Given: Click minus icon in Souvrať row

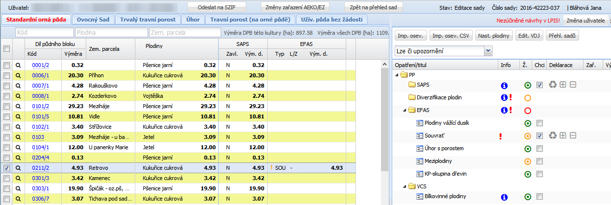Looking at the screenshot, I should click(x=572, y=136).
